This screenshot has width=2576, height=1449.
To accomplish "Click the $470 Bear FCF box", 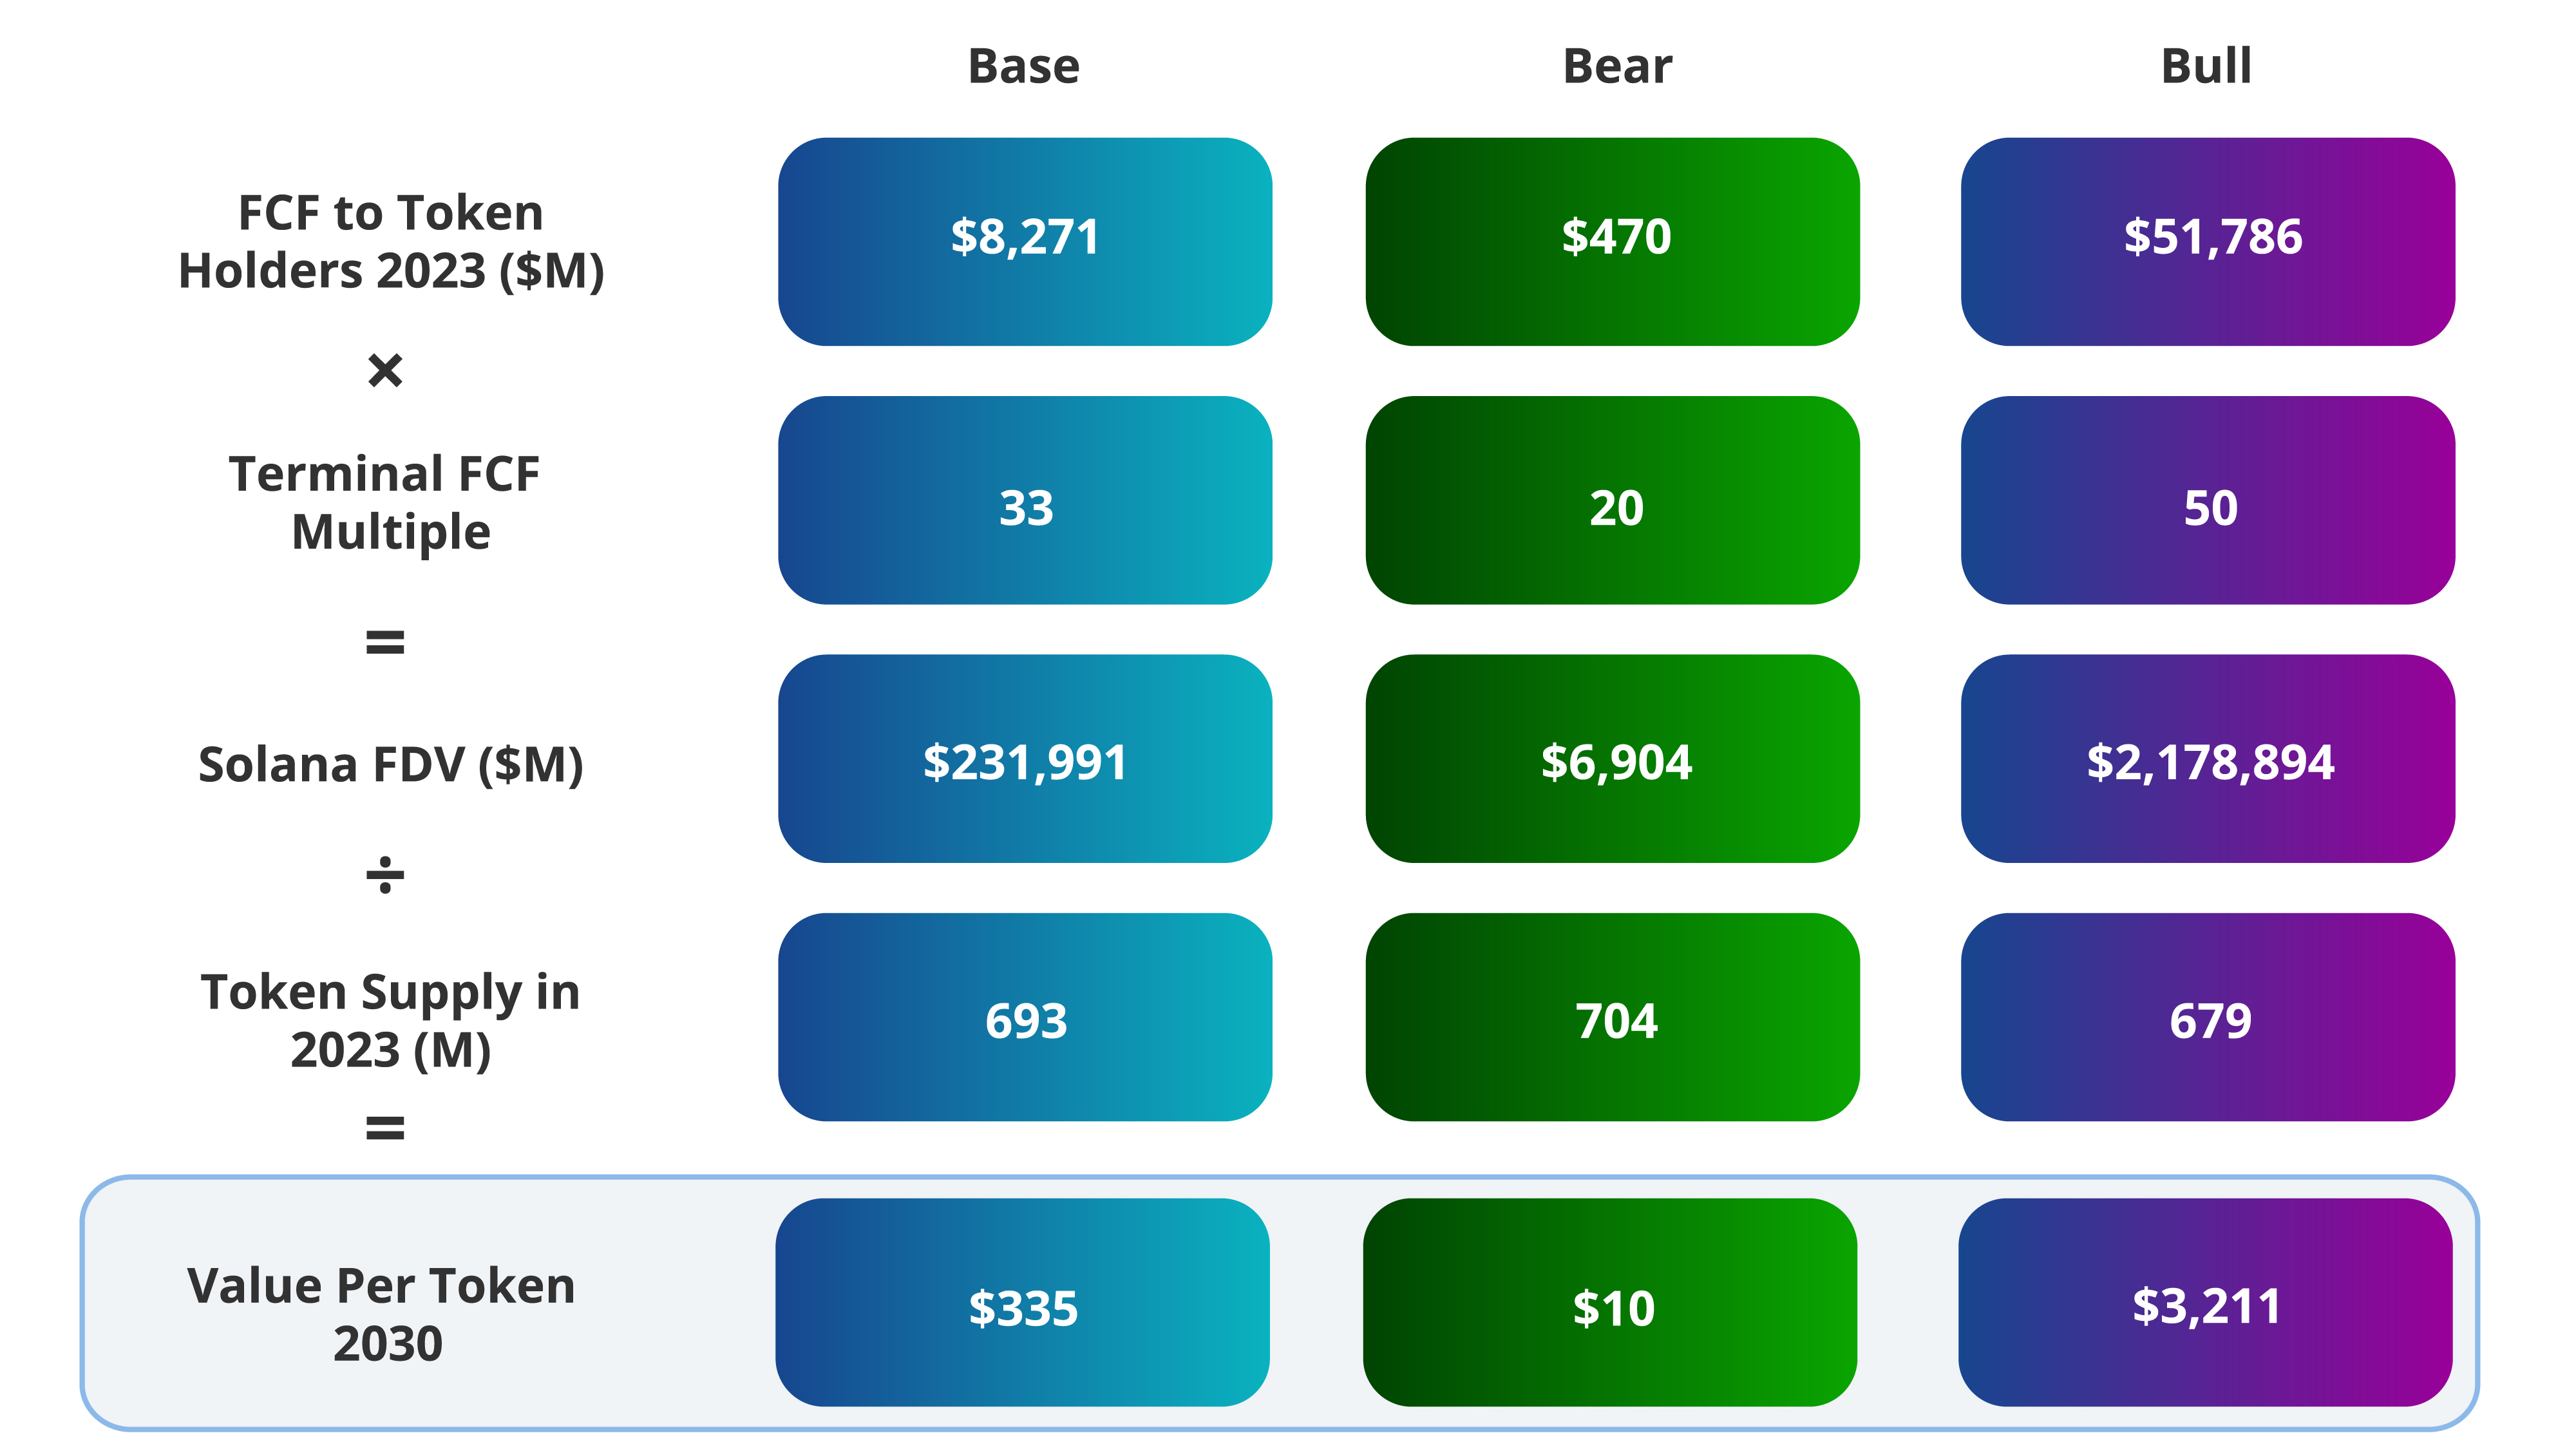I will tap(1612, 241).
